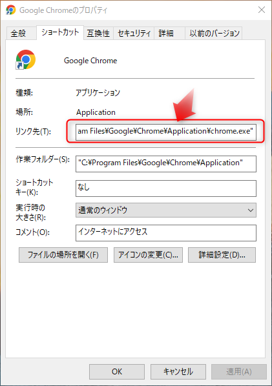This screenshot has height=386, width=272.
Task: Switch to the 互換性 tab
Action: click(98, 33)
